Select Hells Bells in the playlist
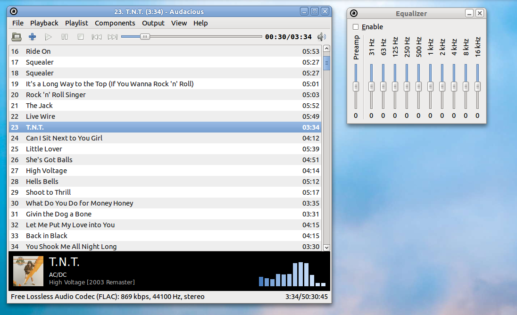 (x=165, y=182)
